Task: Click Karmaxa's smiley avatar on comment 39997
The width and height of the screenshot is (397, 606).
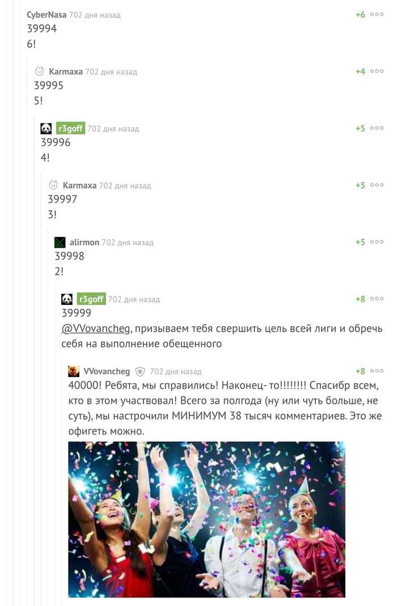Action: (53, 185)
